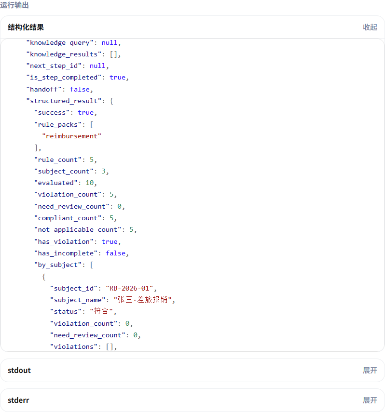Select the "张三·差旅报销" value
Viewport: 385px width, 412px height.
(x=142, y=300)
